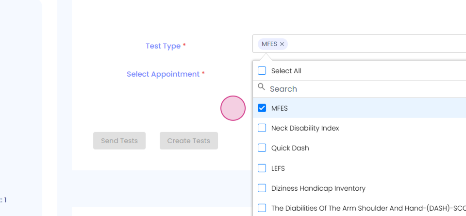
Task: Click the pink circular marker
Action: pyautogui.click(x=233, y=108)
